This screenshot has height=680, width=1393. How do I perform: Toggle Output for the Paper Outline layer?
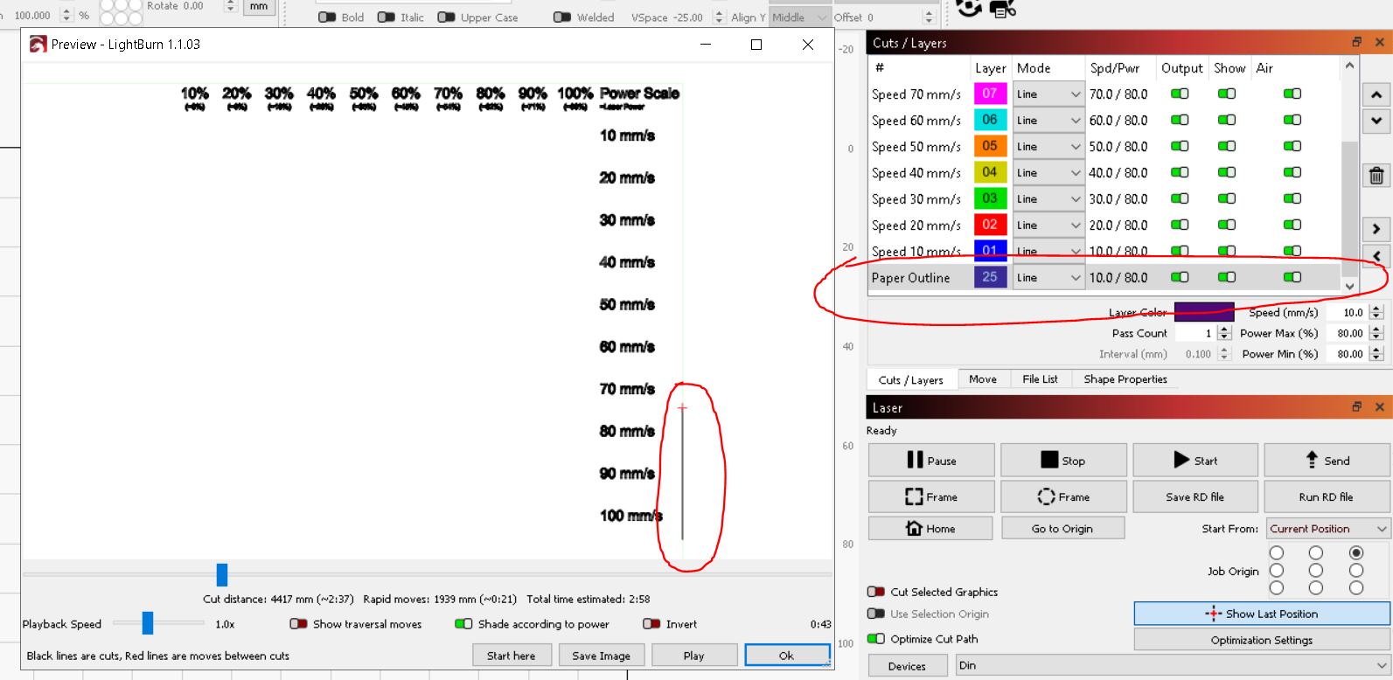pos(1180,277)
